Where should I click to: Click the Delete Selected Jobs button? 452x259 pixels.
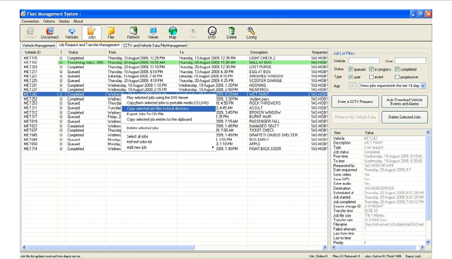406,118
